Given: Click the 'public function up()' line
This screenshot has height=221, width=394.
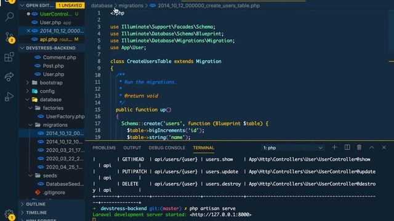Looking at the screenshot, I should pos(143,110).
